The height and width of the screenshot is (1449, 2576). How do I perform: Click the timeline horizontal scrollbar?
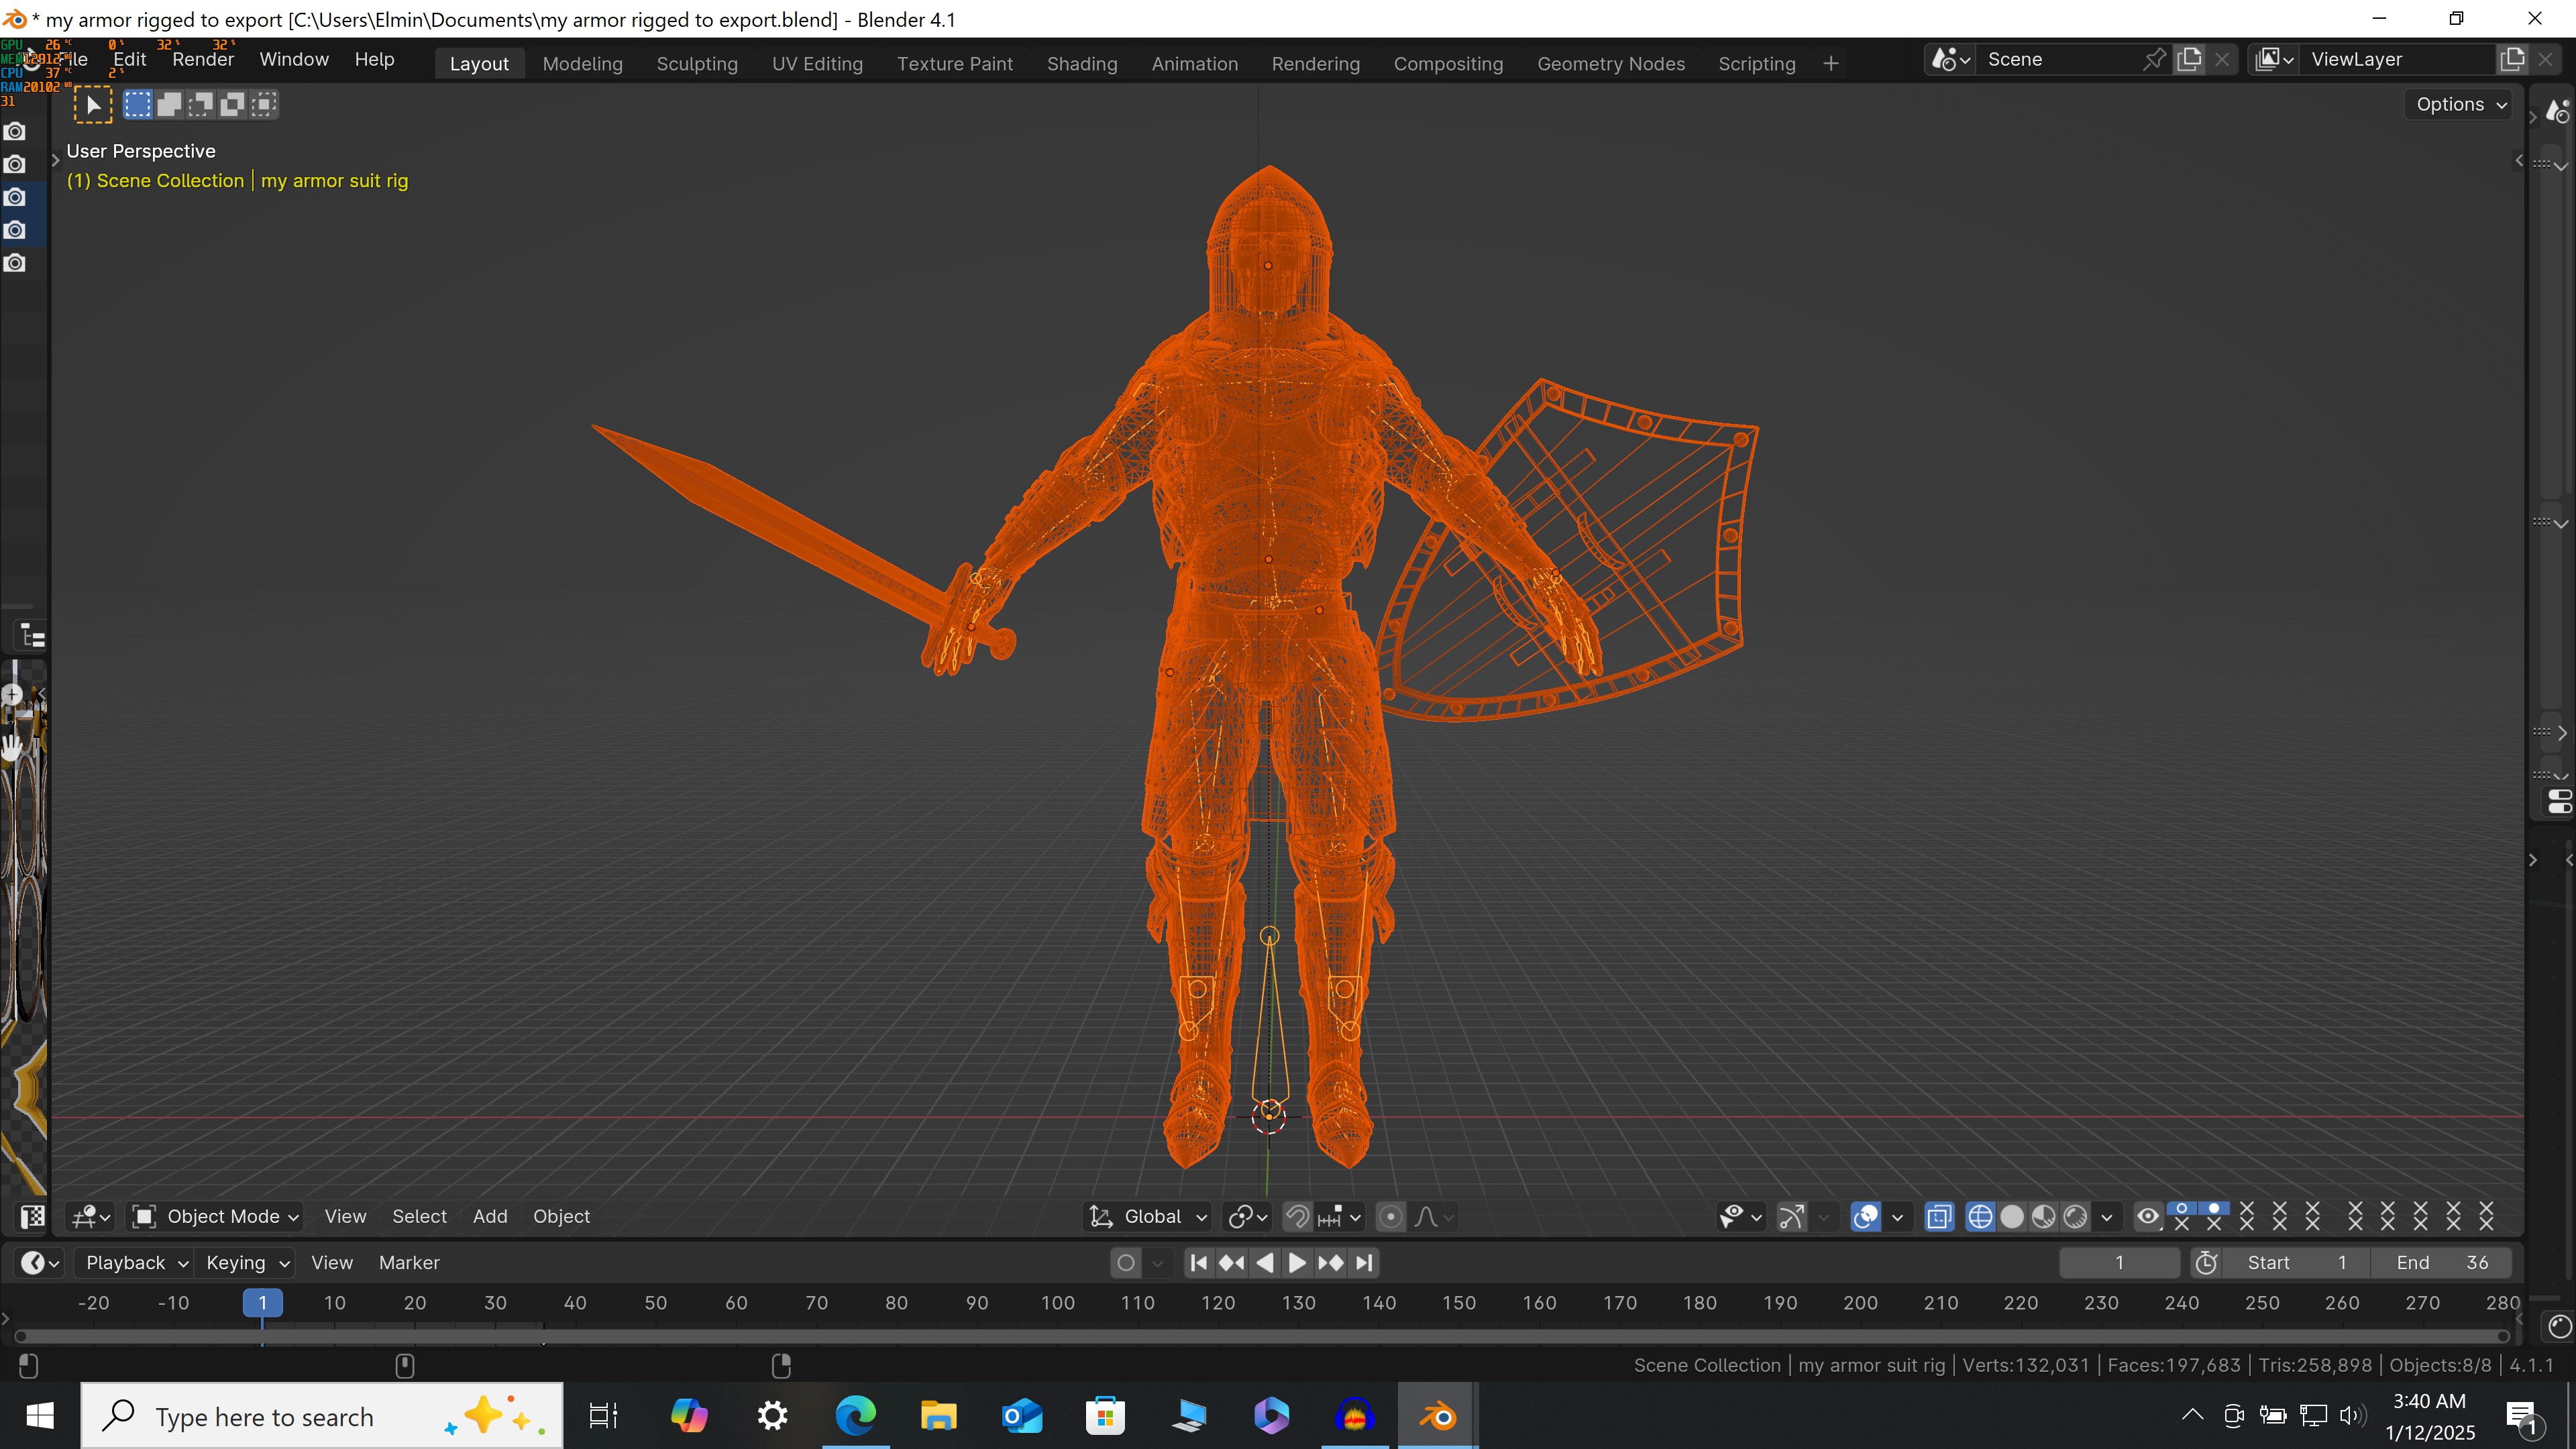coord(1262,1336)
